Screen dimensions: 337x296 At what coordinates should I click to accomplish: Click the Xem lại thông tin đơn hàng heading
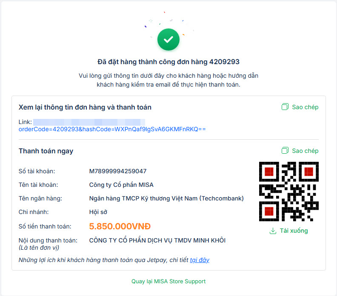[x=85, y=107]
